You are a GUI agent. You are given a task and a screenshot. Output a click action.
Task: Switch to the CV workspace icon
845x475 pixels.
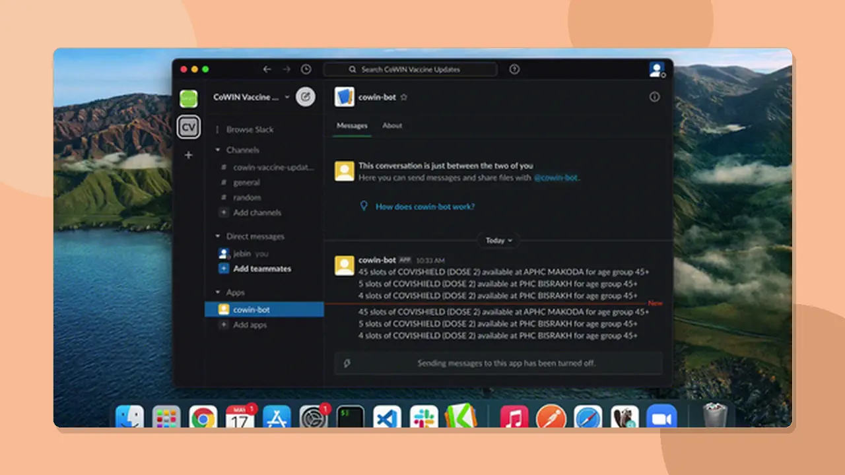(x=189, y=127)
